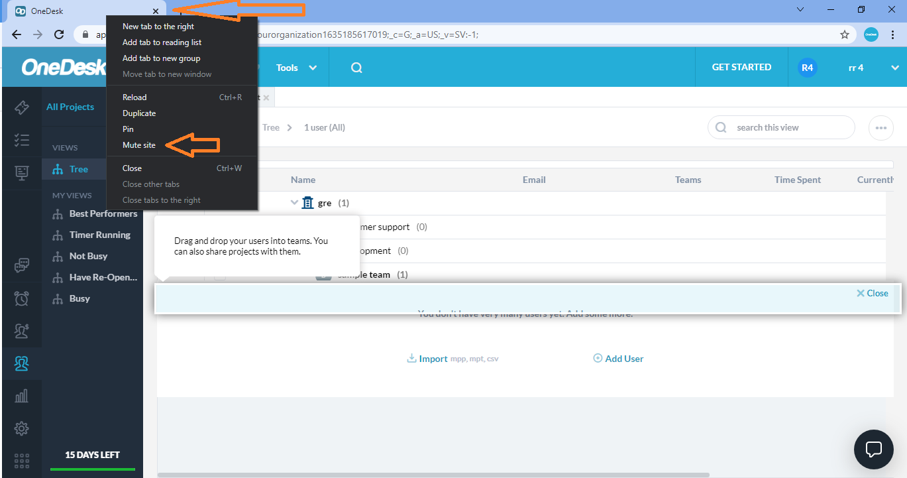This screenshot has height=478, width=907.
Task: Expand the Tools dropdown menu
Action: (x=296, y=68)
